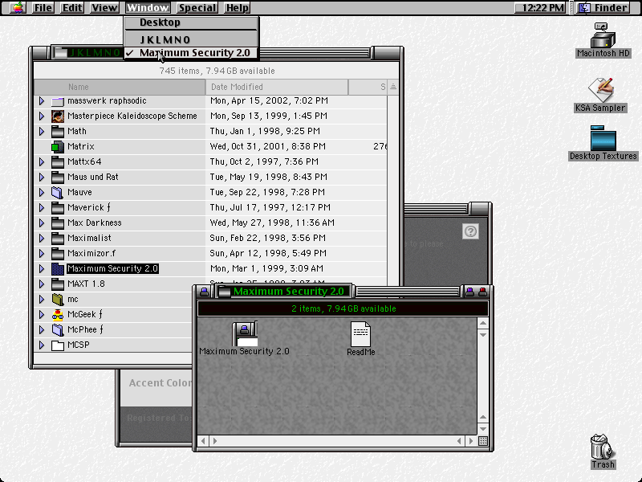This screenshot has height=482, width=642.
Task: Click the McPhee ƒ file name
Action: coord(85,330)
